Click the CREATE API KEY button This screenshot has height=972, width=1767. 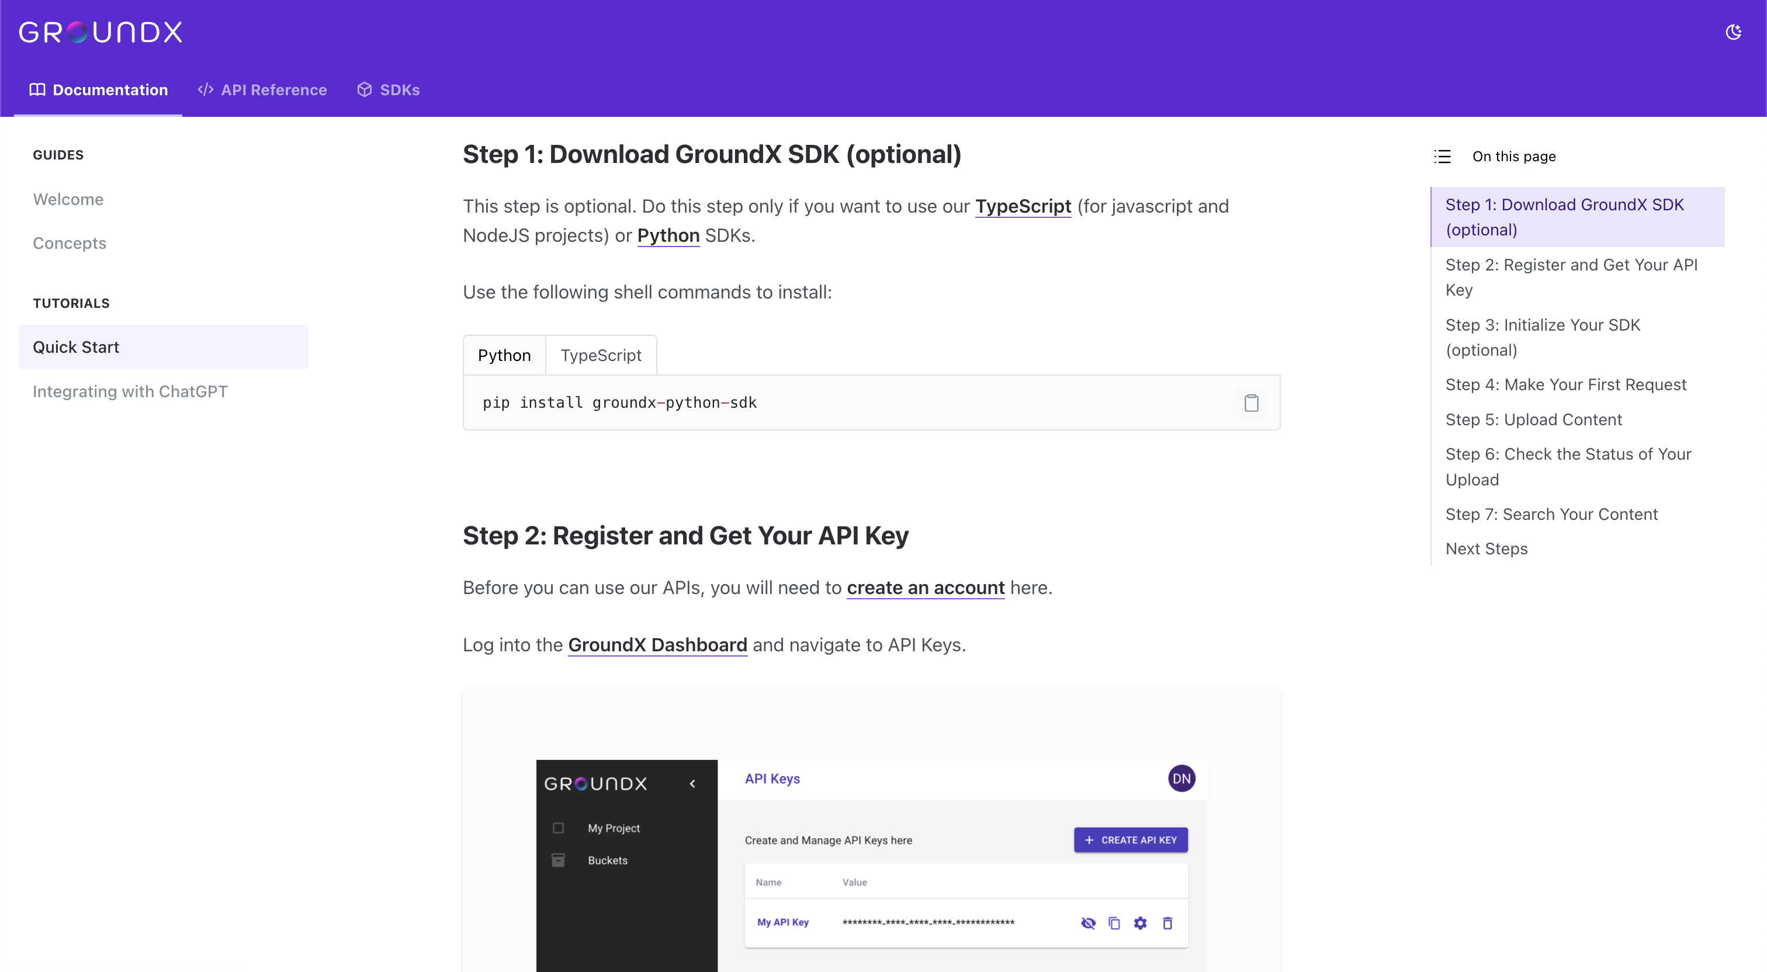point(1129,839)
